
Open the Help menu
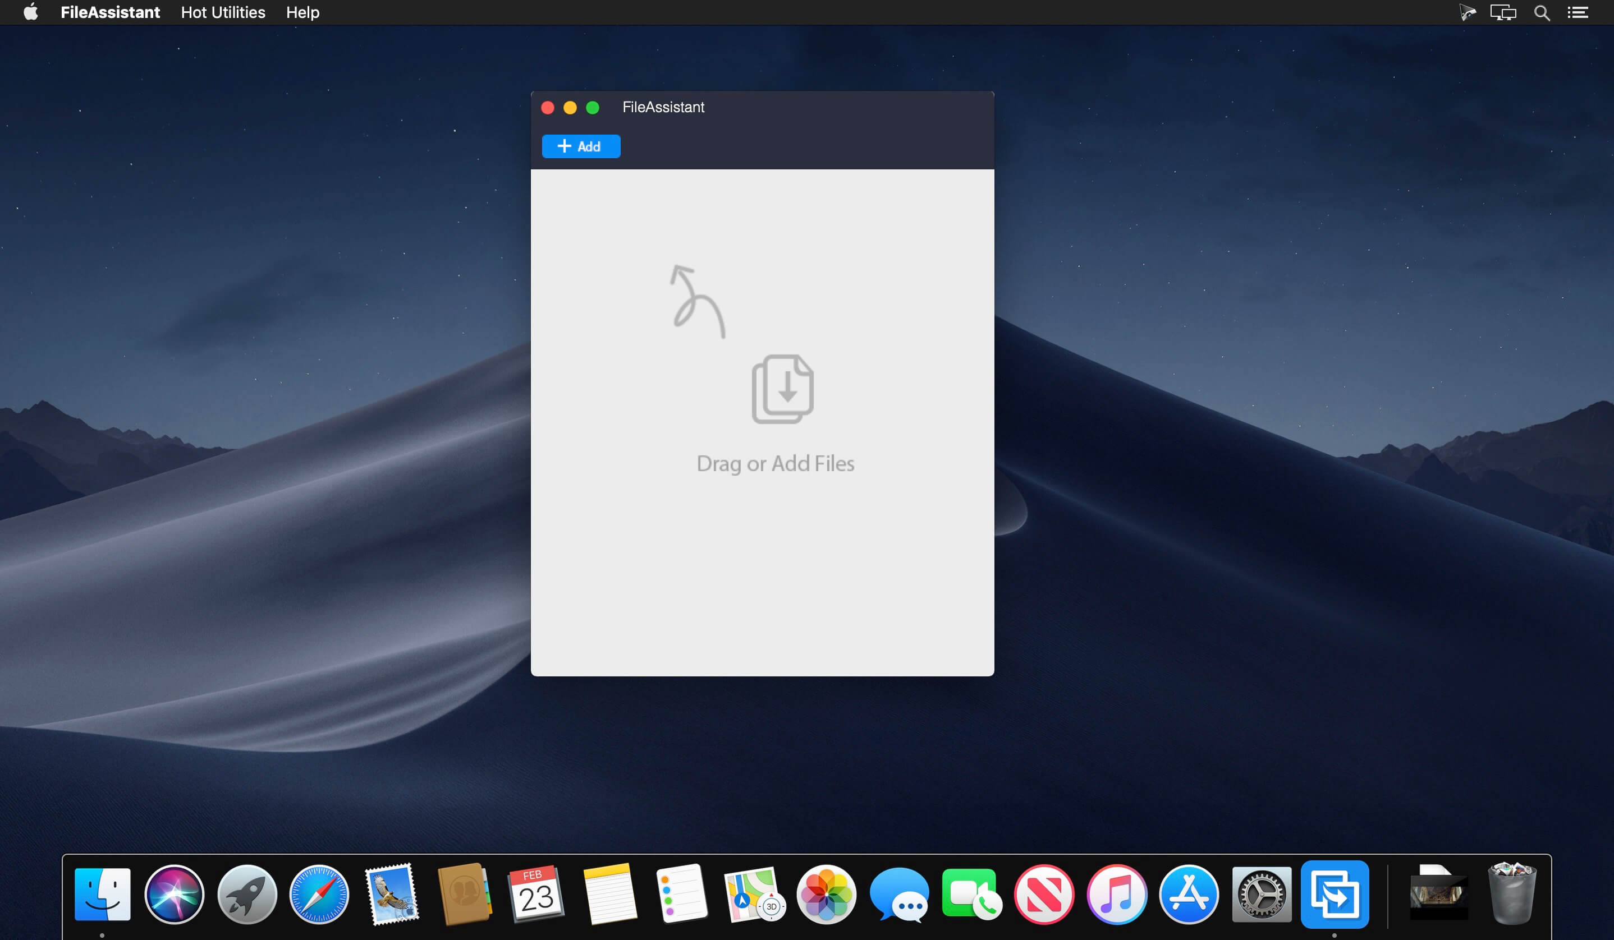[x=302, y=12]
